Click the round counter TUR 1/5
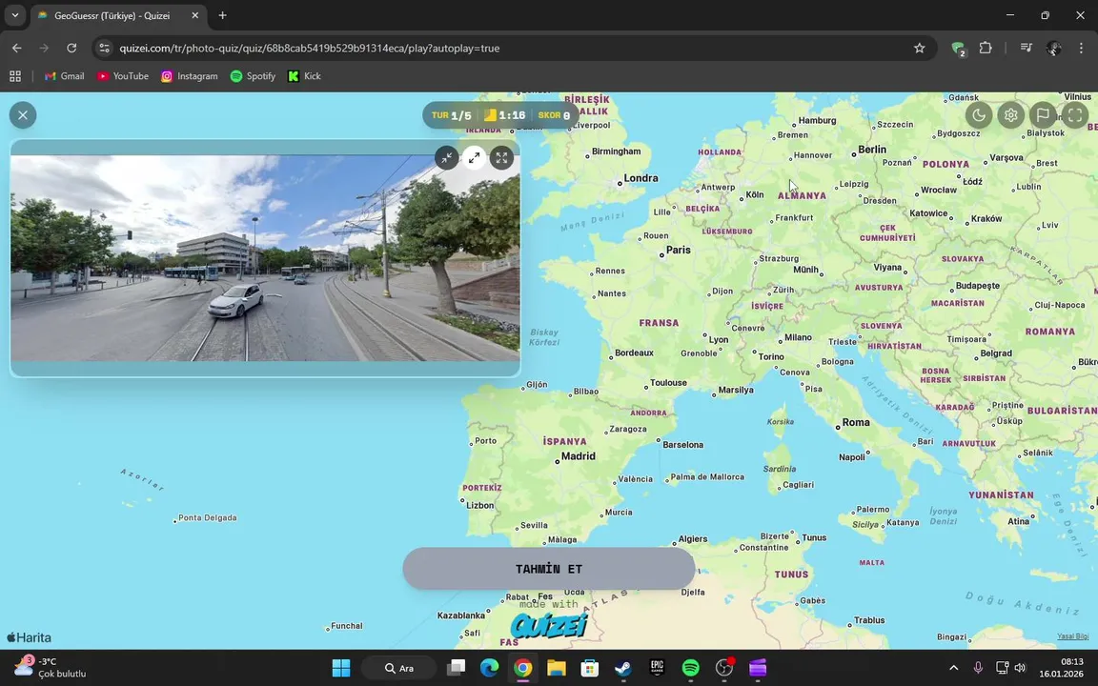Viewport: 1098px width, 686px height. click(451, 115)
